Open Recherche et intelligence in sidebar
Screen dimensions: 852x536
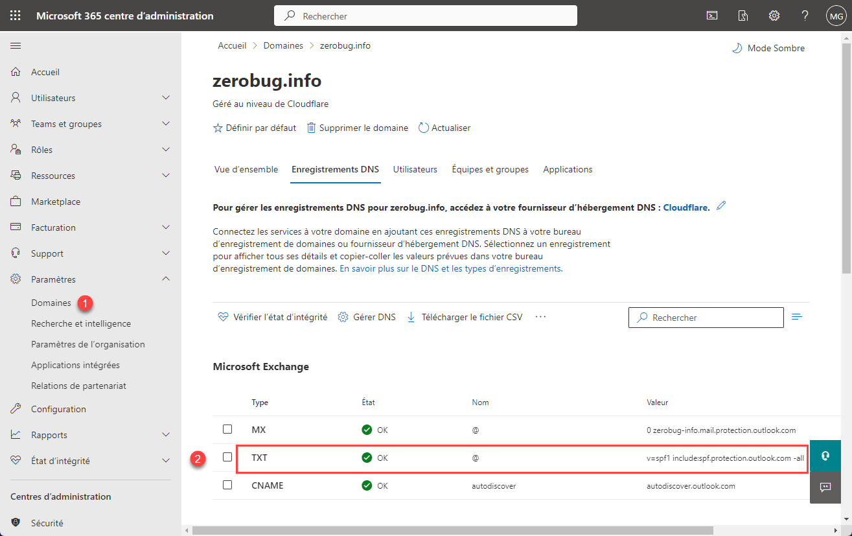(81, 323)
